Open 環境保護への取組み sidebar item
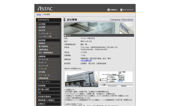170x106 pixels. (49, 100)
